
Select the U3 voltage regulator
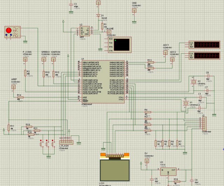(168, 172)
